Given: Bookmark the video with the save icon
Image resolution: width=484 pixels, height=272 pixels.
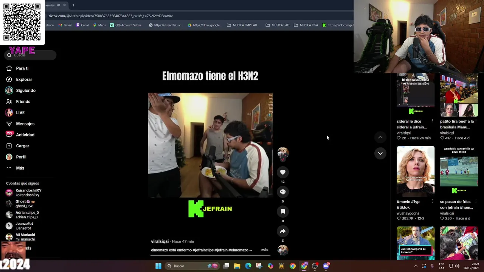Looking at the screenshot, I should pos(282,212).
